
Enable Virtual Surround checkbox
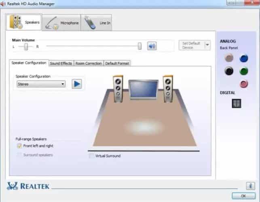pos(92,156)
